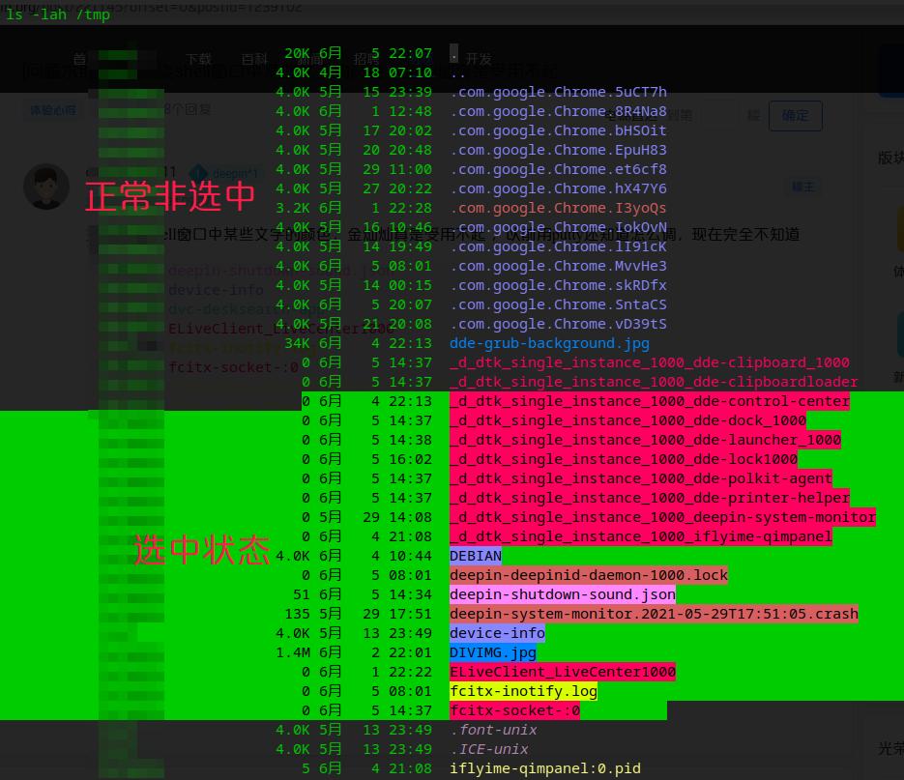Click the dde-clipboardloader single instance entry
The image size is (904, 780).
pos(654,382)
